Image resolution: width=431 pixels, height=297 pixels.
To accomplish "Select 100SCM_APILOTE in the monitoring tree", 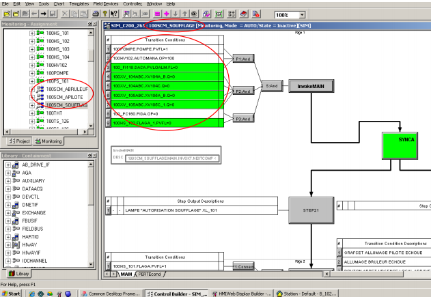I will click(64, 97).
